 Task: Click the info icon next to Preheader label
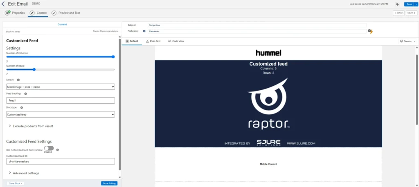click(144, 31)
